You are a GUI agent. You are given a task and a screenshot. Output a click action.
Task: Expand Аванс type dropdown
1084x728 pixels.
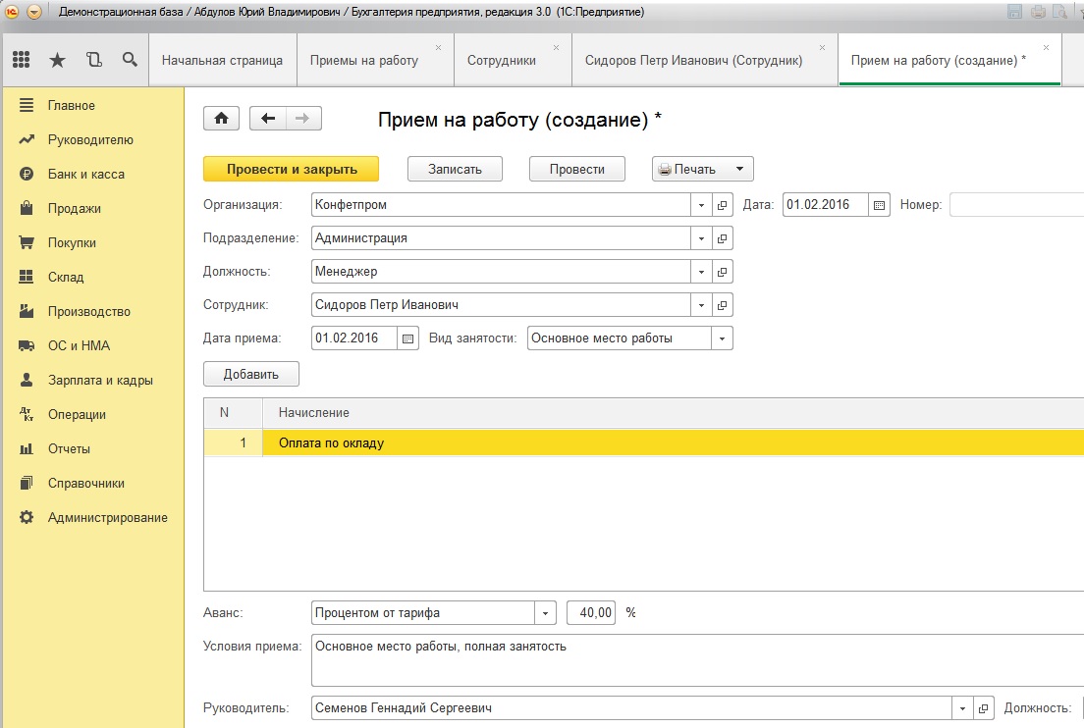pos(546,612)
